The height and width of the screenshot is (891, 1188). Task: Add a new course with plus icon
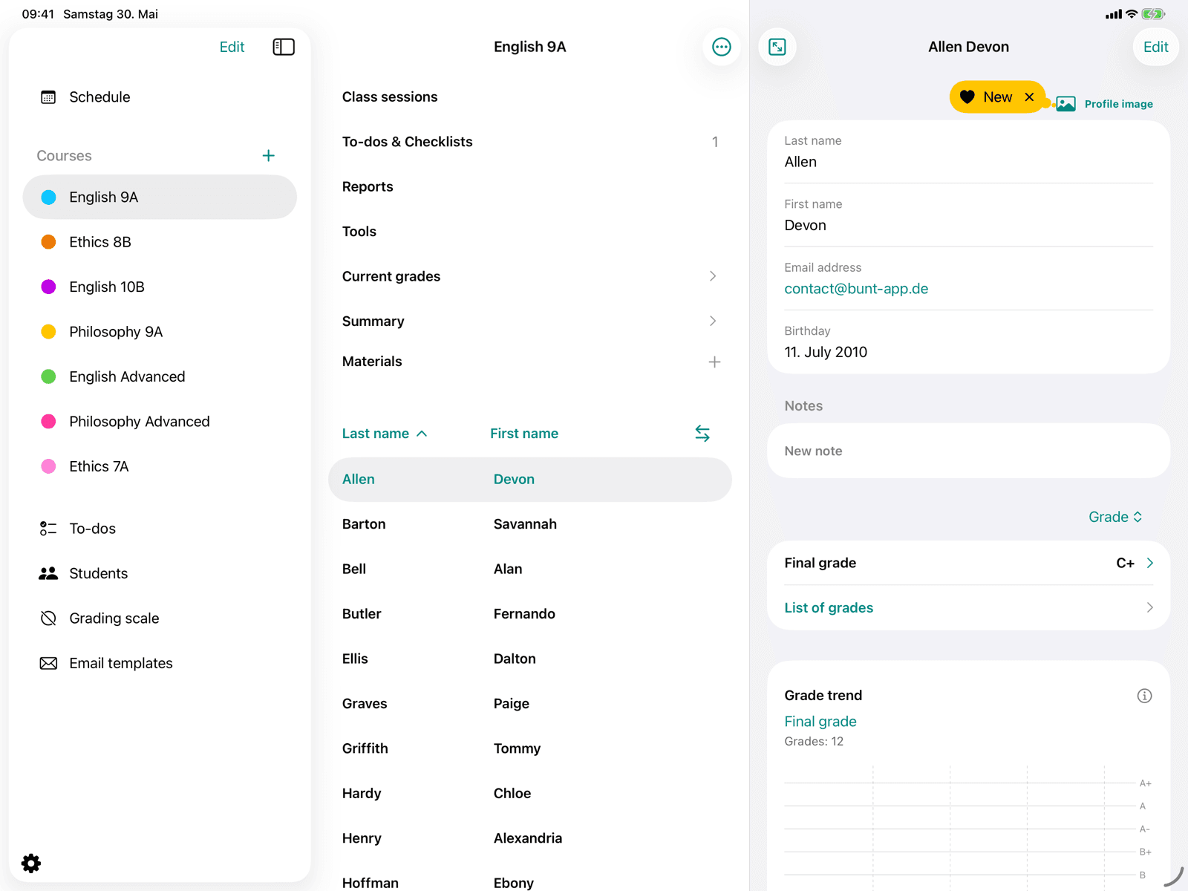268,156
